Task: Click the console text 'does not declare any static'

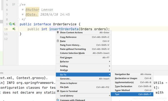Action: [x=29, y=93]
